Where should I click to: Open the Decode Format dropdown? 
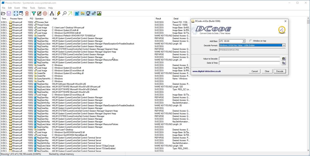pos(284,45)
